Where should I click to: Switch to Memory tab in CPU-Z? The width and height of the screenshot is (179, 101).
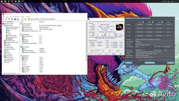(104, 22)
